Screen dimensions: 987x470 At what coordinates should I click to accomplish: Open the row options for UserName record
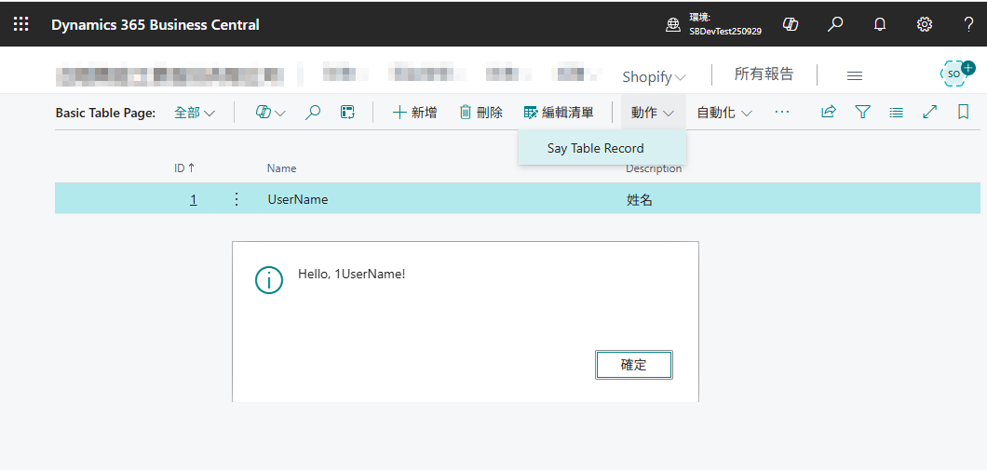pos(237,199)
